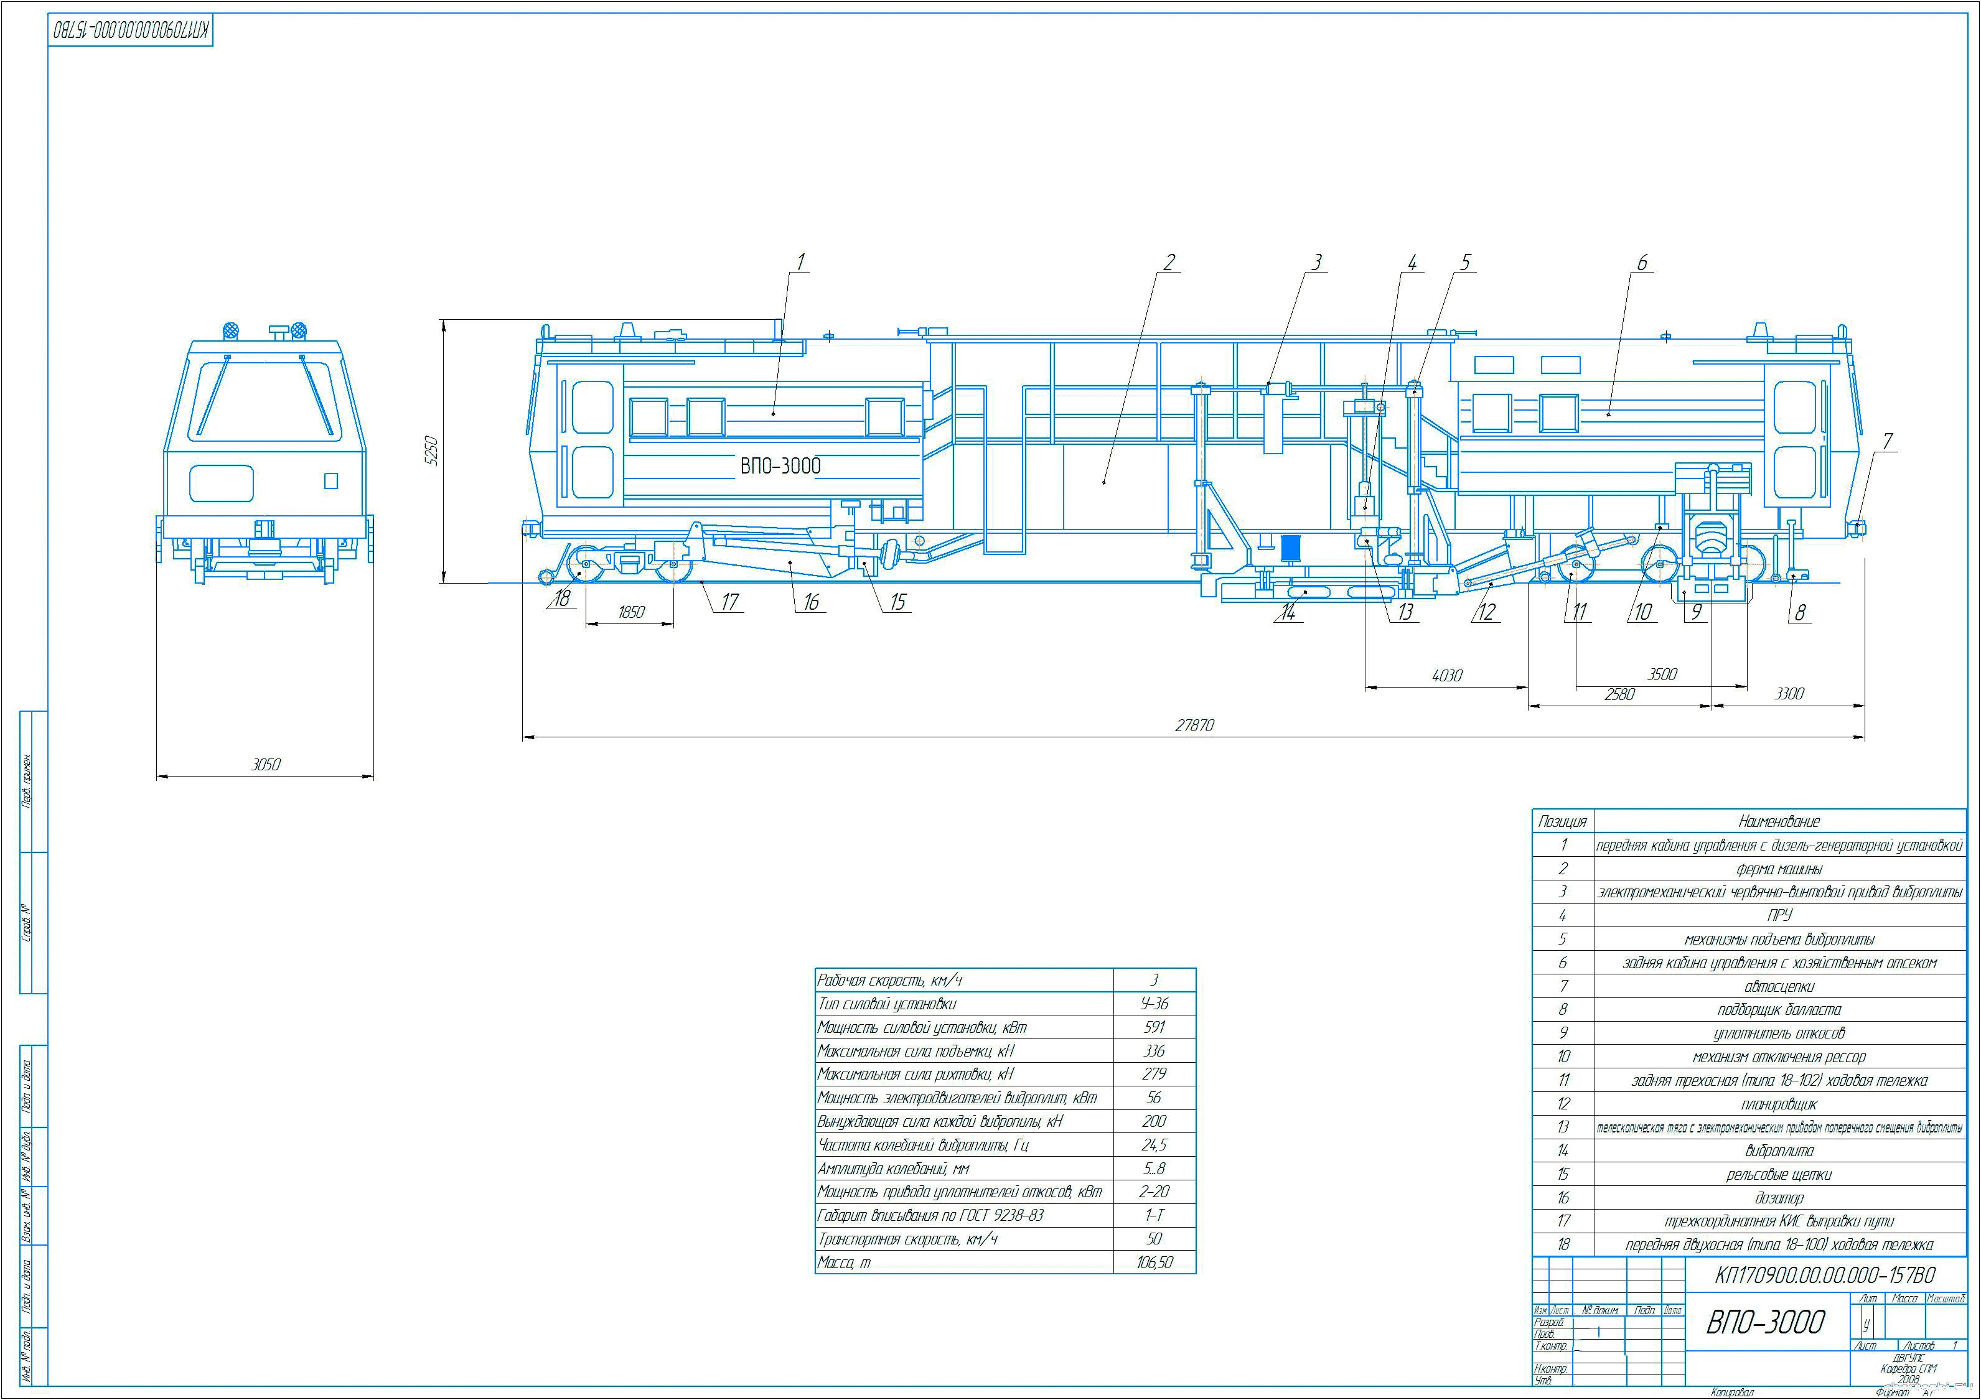The image size is (1981, 1400).
Task: Click the 3050 width dimension under front view
Action: pos(266,764)
